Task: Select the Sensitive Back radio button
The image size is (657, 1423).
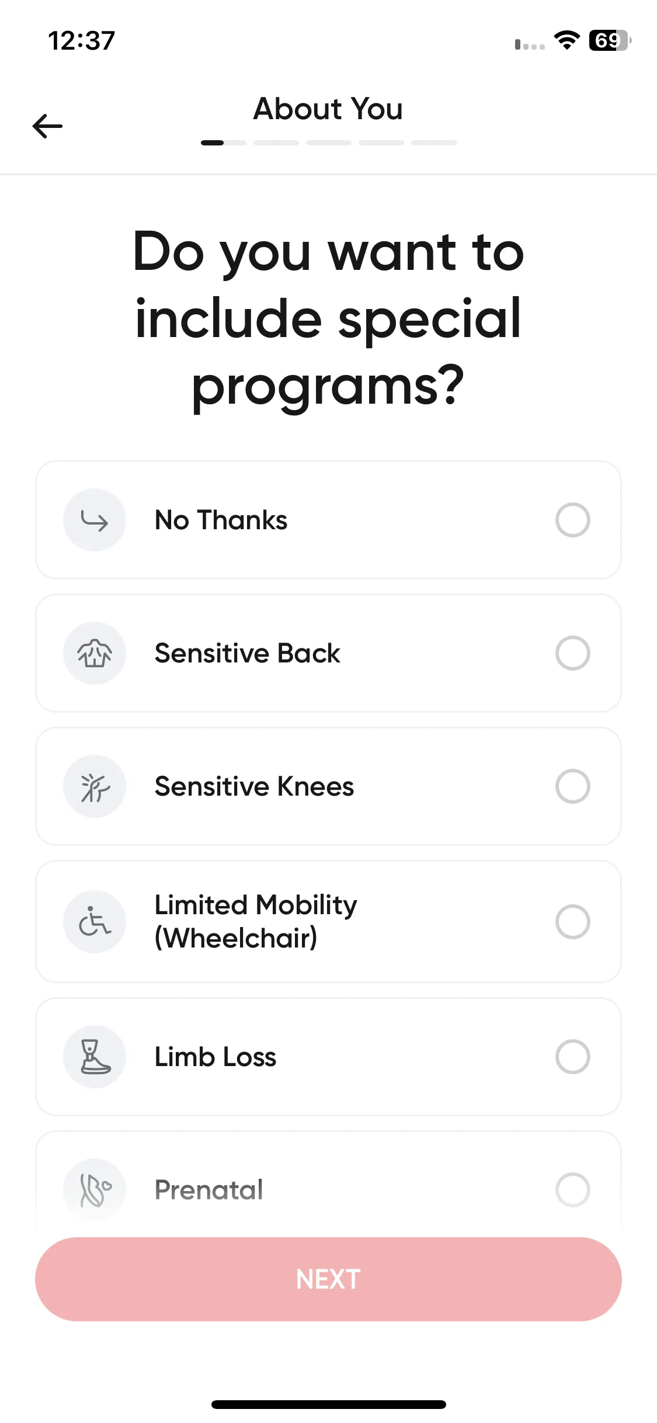Action: (x=573, y=653)
